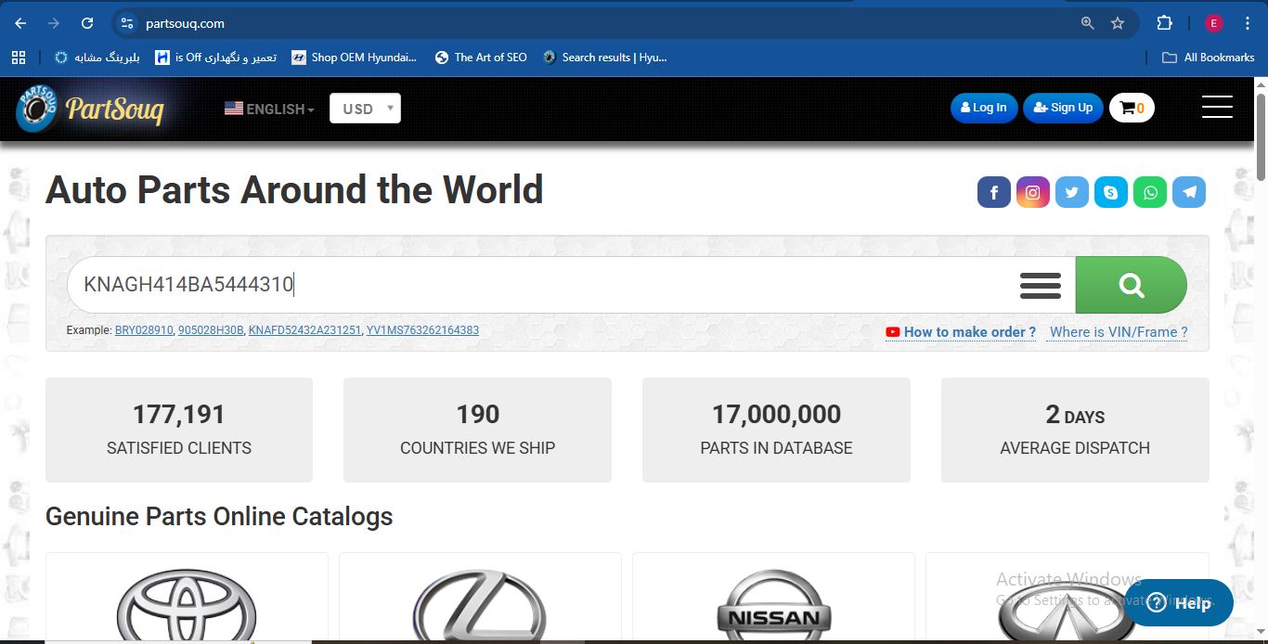Open the Skype contact icon
1268x644 pixels.
[x=1110, y=192]
